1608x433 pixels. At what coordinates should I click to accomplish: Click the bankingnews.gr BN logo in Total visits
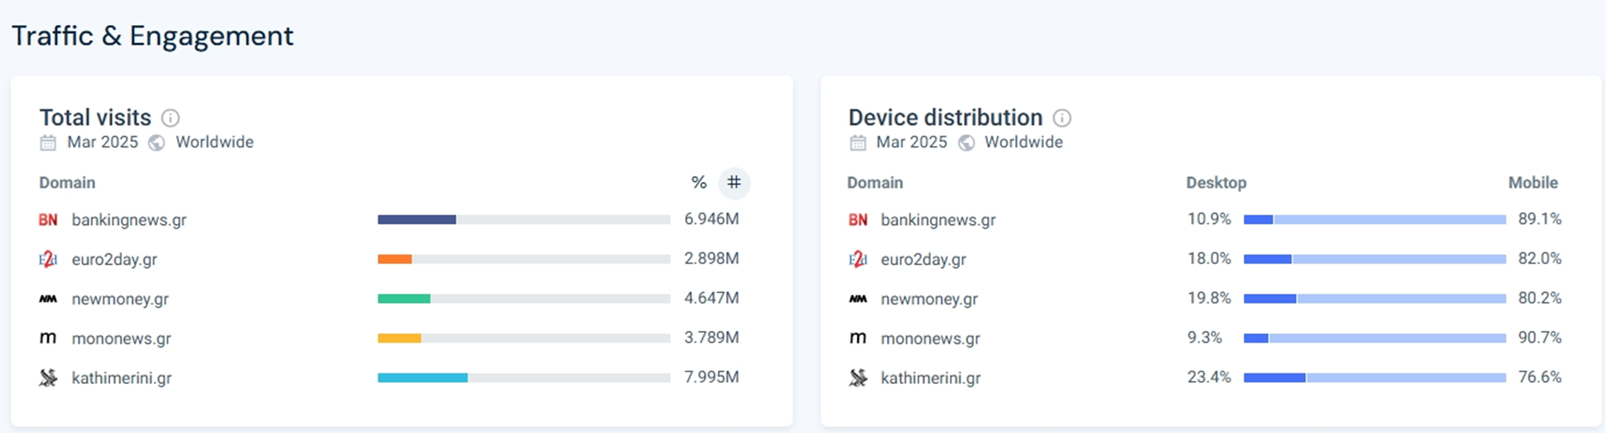48,220
